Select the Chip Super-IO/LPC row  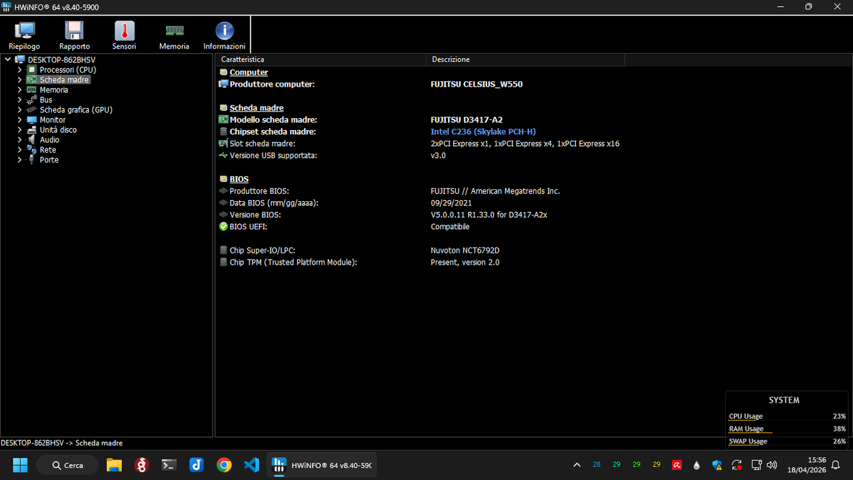(x=421, y=251)
